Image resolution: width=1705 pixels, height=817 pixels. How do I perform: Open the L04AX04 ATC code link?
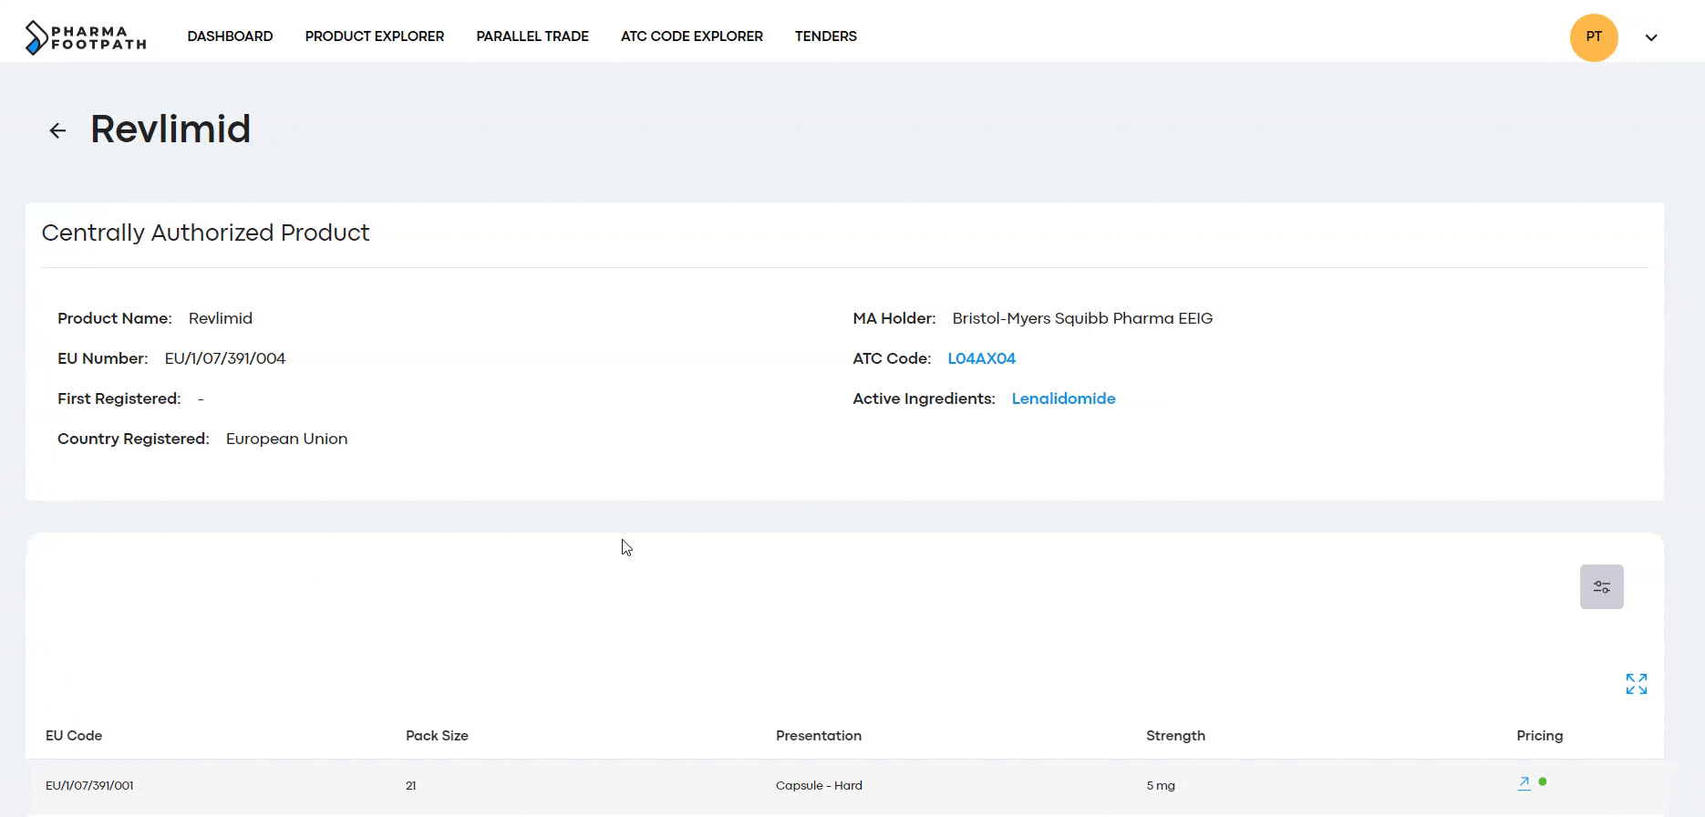(981, 358)
